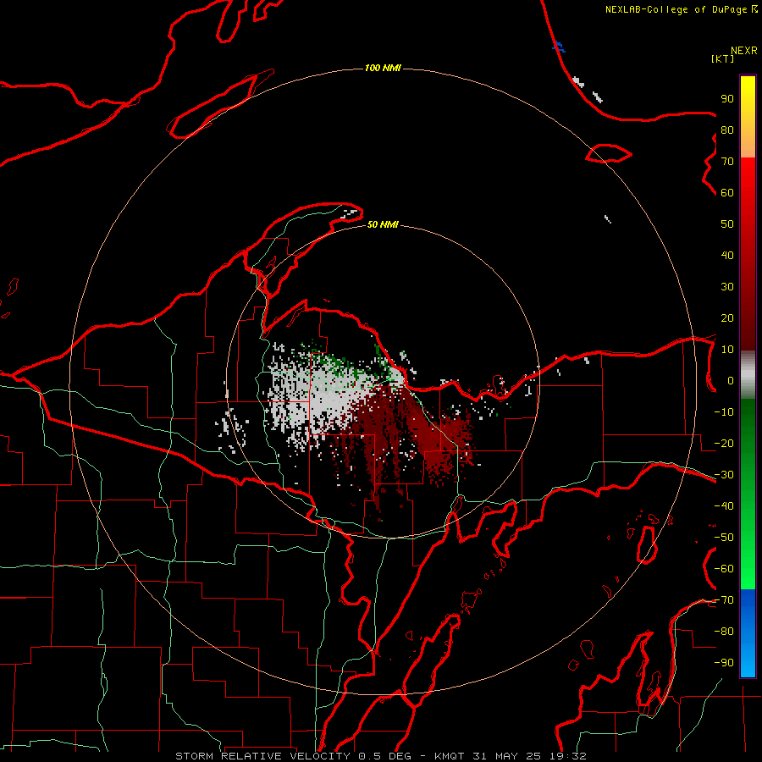
Task: Pick the gray zero-velocity segment of color bar
Action: pyautogui.click(x=748, y=375)
